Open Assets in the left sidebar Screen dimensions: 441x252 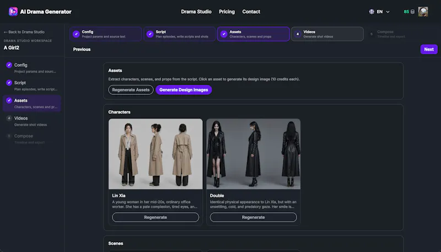pyautogui.click(x=32, y=103)
